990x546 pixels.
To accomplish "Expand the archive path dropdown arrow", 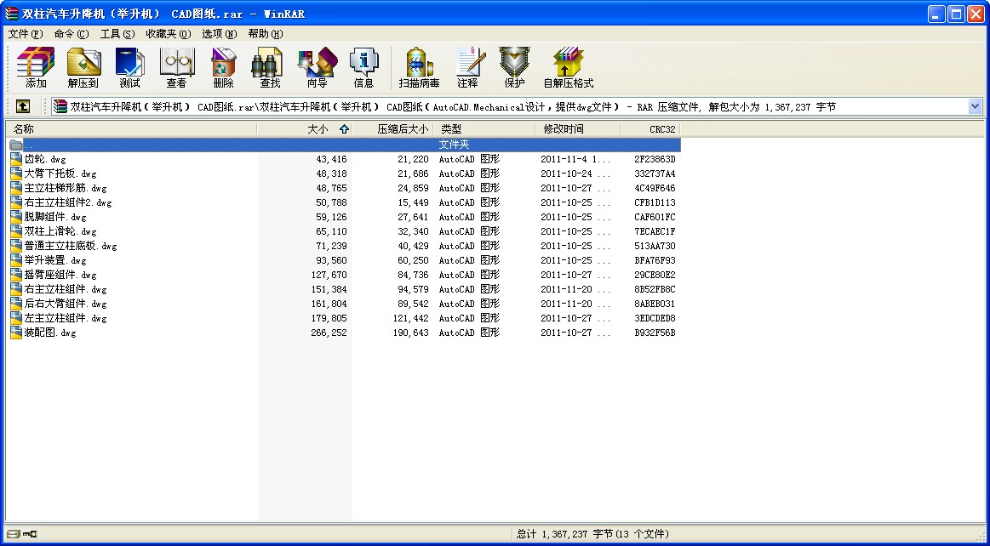I will [975, 106].
